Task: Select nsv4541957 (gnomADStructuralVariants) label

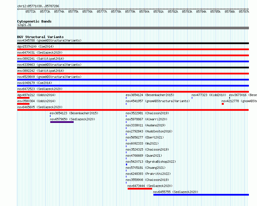Action: [x=158, y=101]
